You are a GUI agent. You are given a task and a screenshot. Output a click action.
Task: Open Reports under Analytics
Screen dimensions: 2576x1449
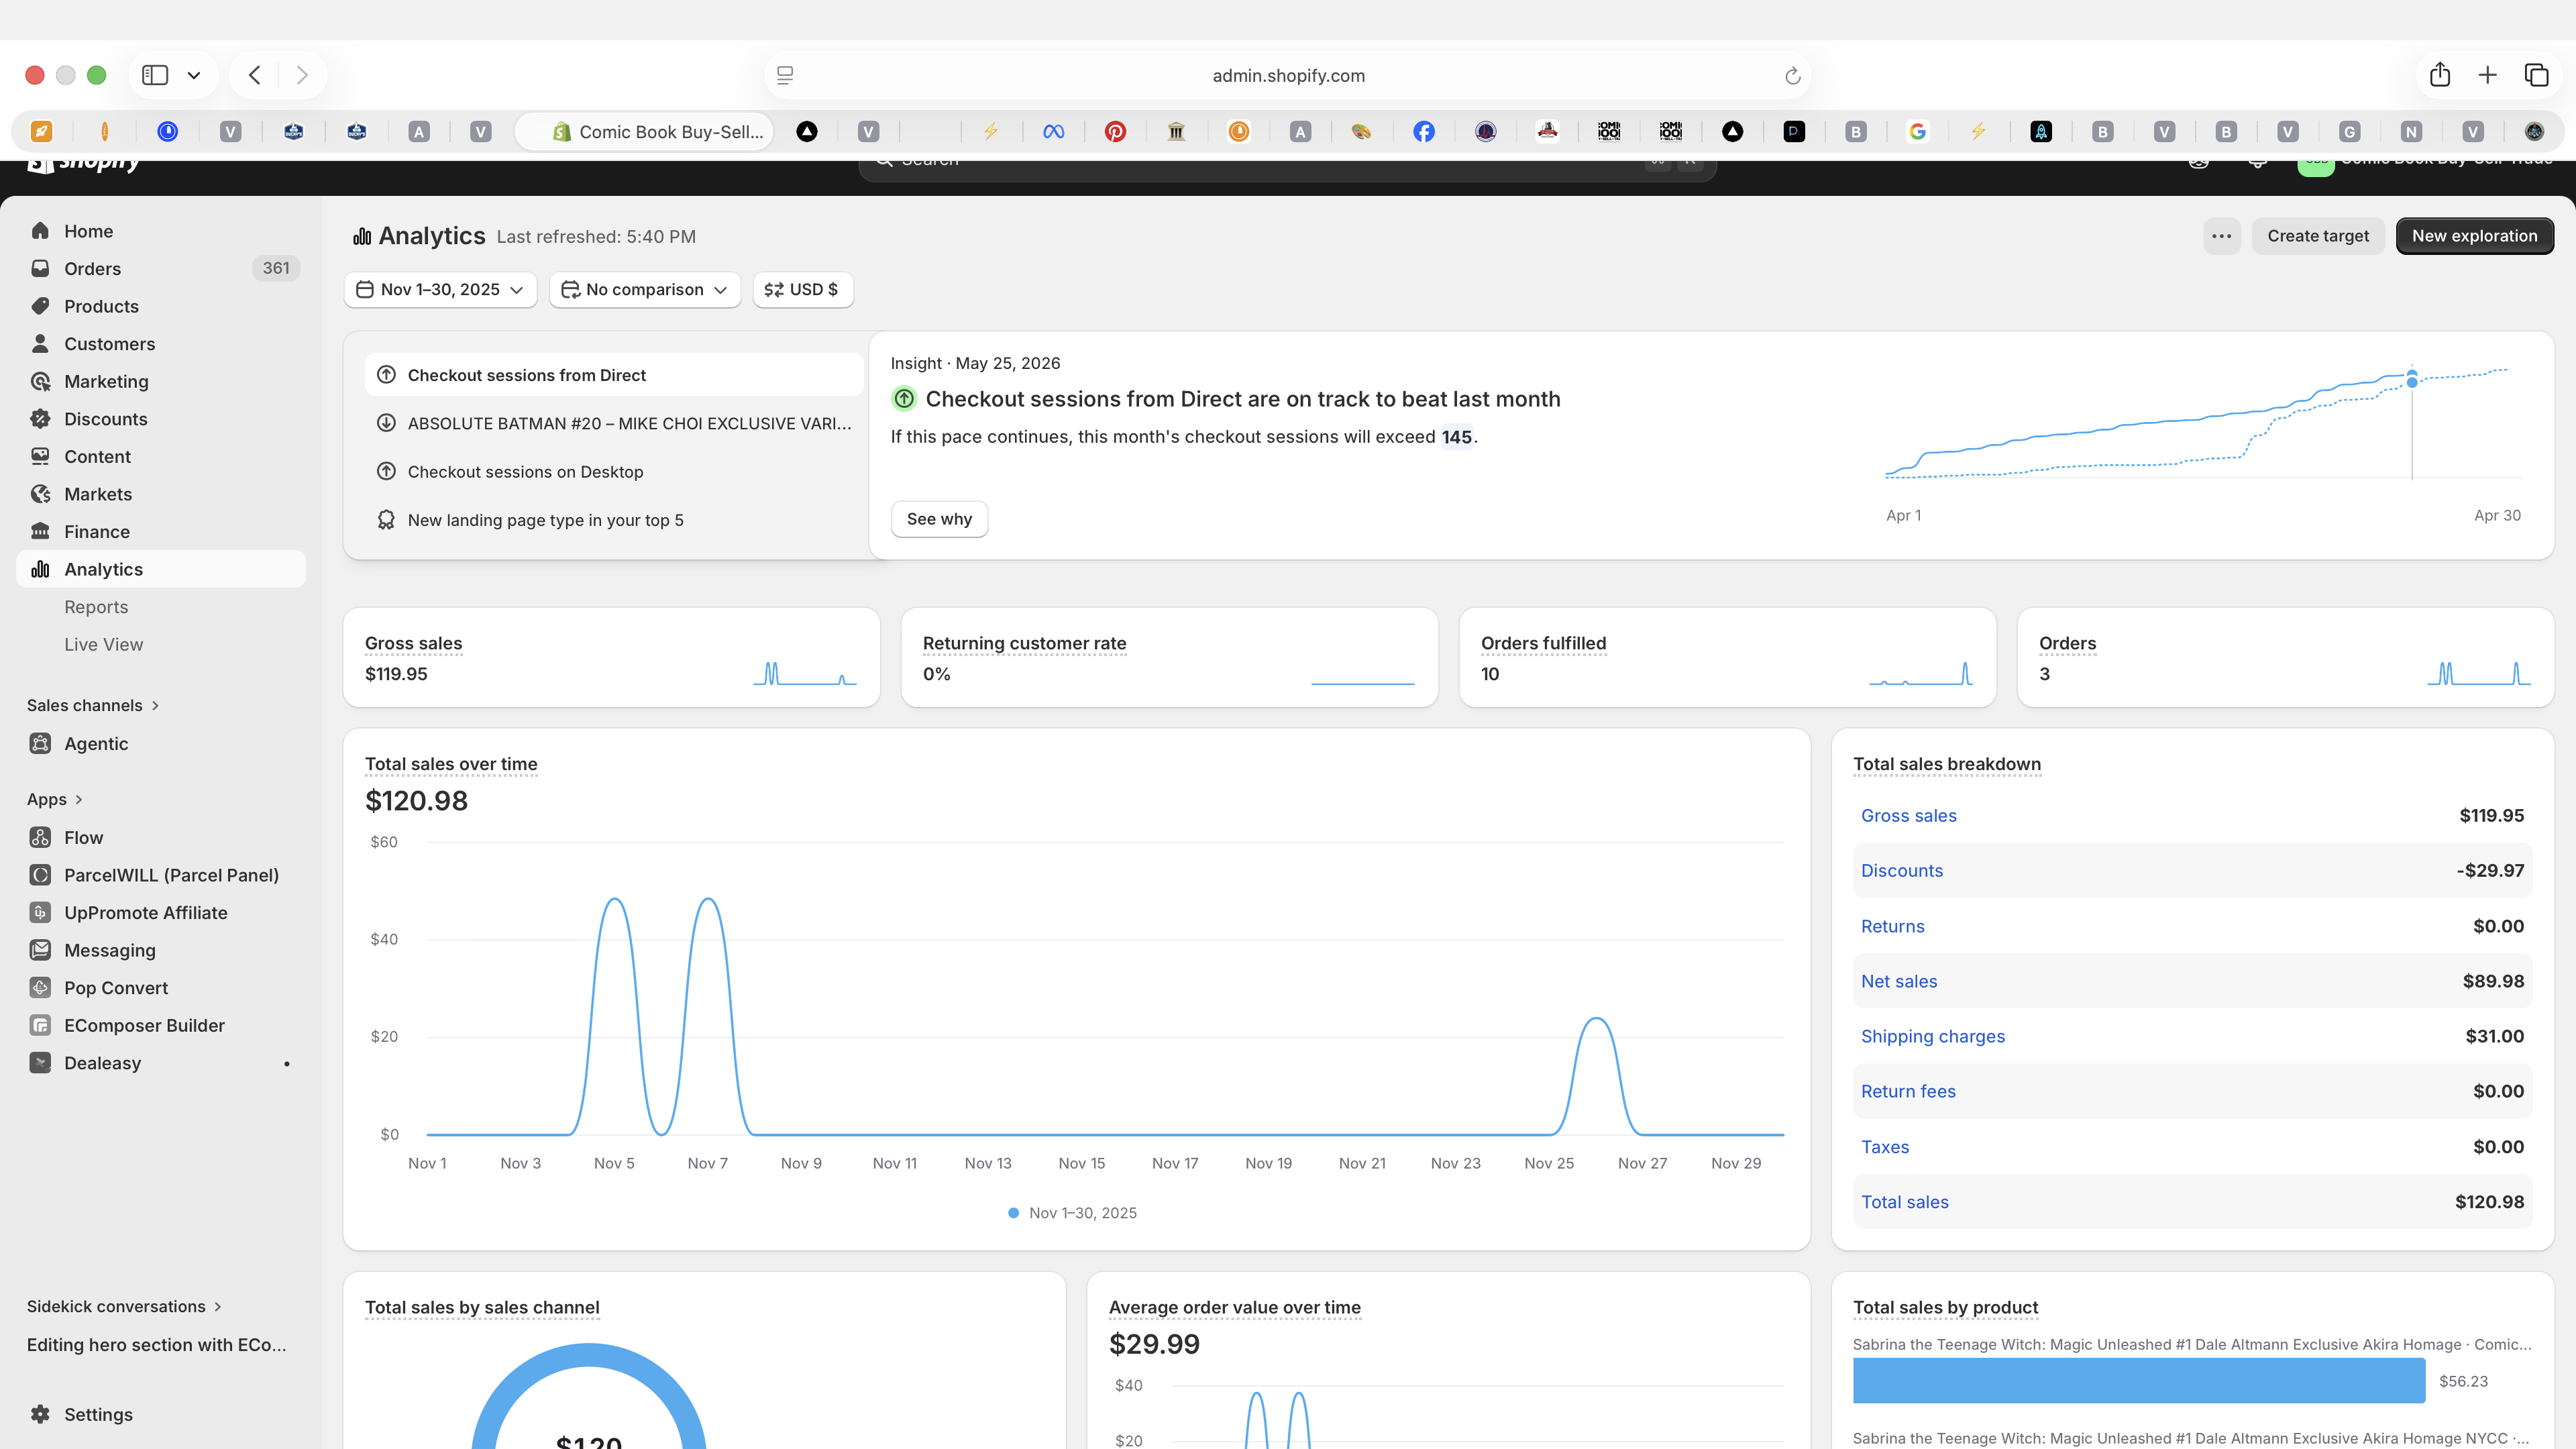96,607
